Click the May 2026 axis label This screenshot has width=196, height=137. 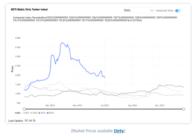coord(77,106)
